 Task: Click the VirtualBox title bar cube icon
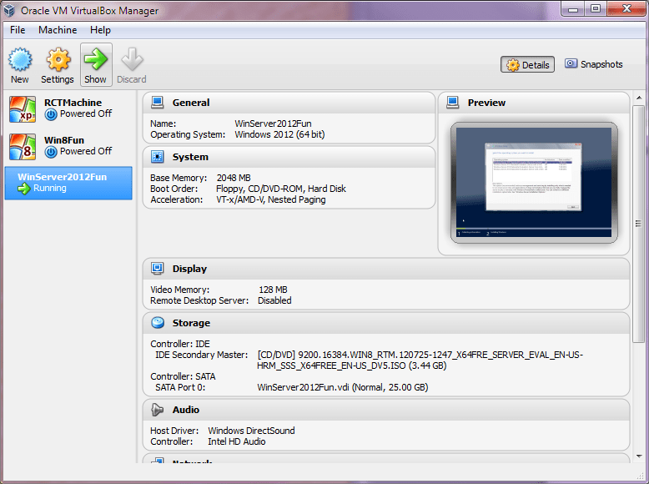(9, 10)
